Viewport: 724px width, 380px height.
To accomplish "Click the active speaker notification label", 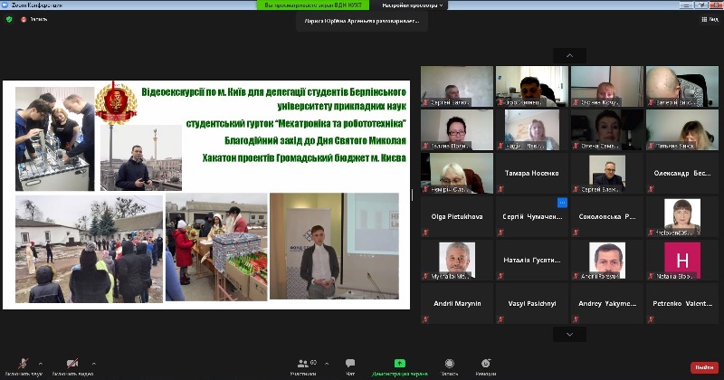I will click(362, 21).
